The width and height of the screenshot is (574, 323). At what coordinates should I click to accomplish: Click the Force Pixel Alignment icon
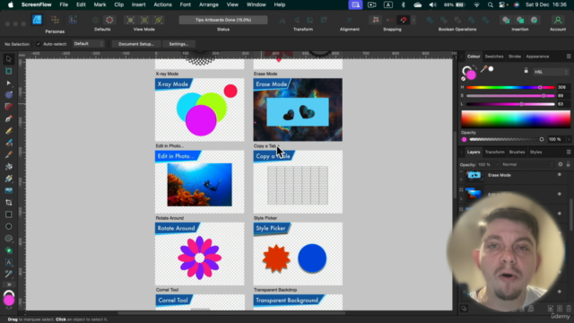[376, 20]
